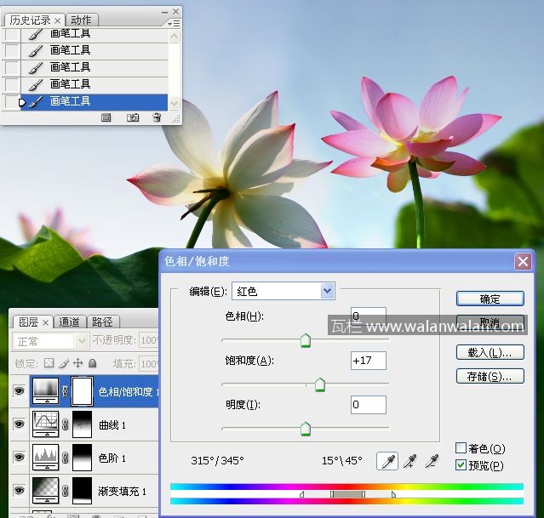Select the subtract-from-sample eyedropper (minus)
The width and height of the screenshot is (544, 518).
(x=432, y=461)
